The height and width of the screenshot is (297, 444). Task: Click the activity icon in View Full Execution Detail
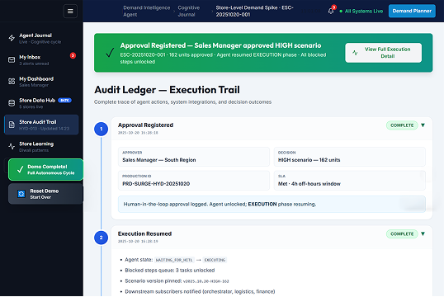(x=355, y=53)
